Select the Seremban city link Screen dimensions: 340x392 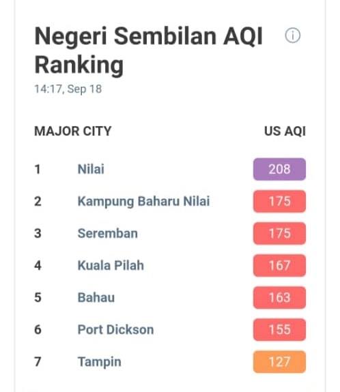(108, 234)
